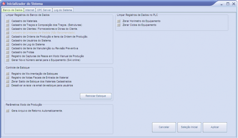This screenshot has height=138, width=238.
Task: Check the Cadastro de Frotas checkbox
Action: click(x=8, y=52)
